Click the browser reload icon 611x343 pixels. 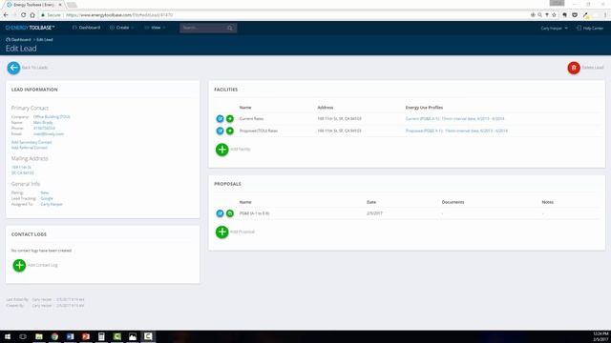coord(23,15)
